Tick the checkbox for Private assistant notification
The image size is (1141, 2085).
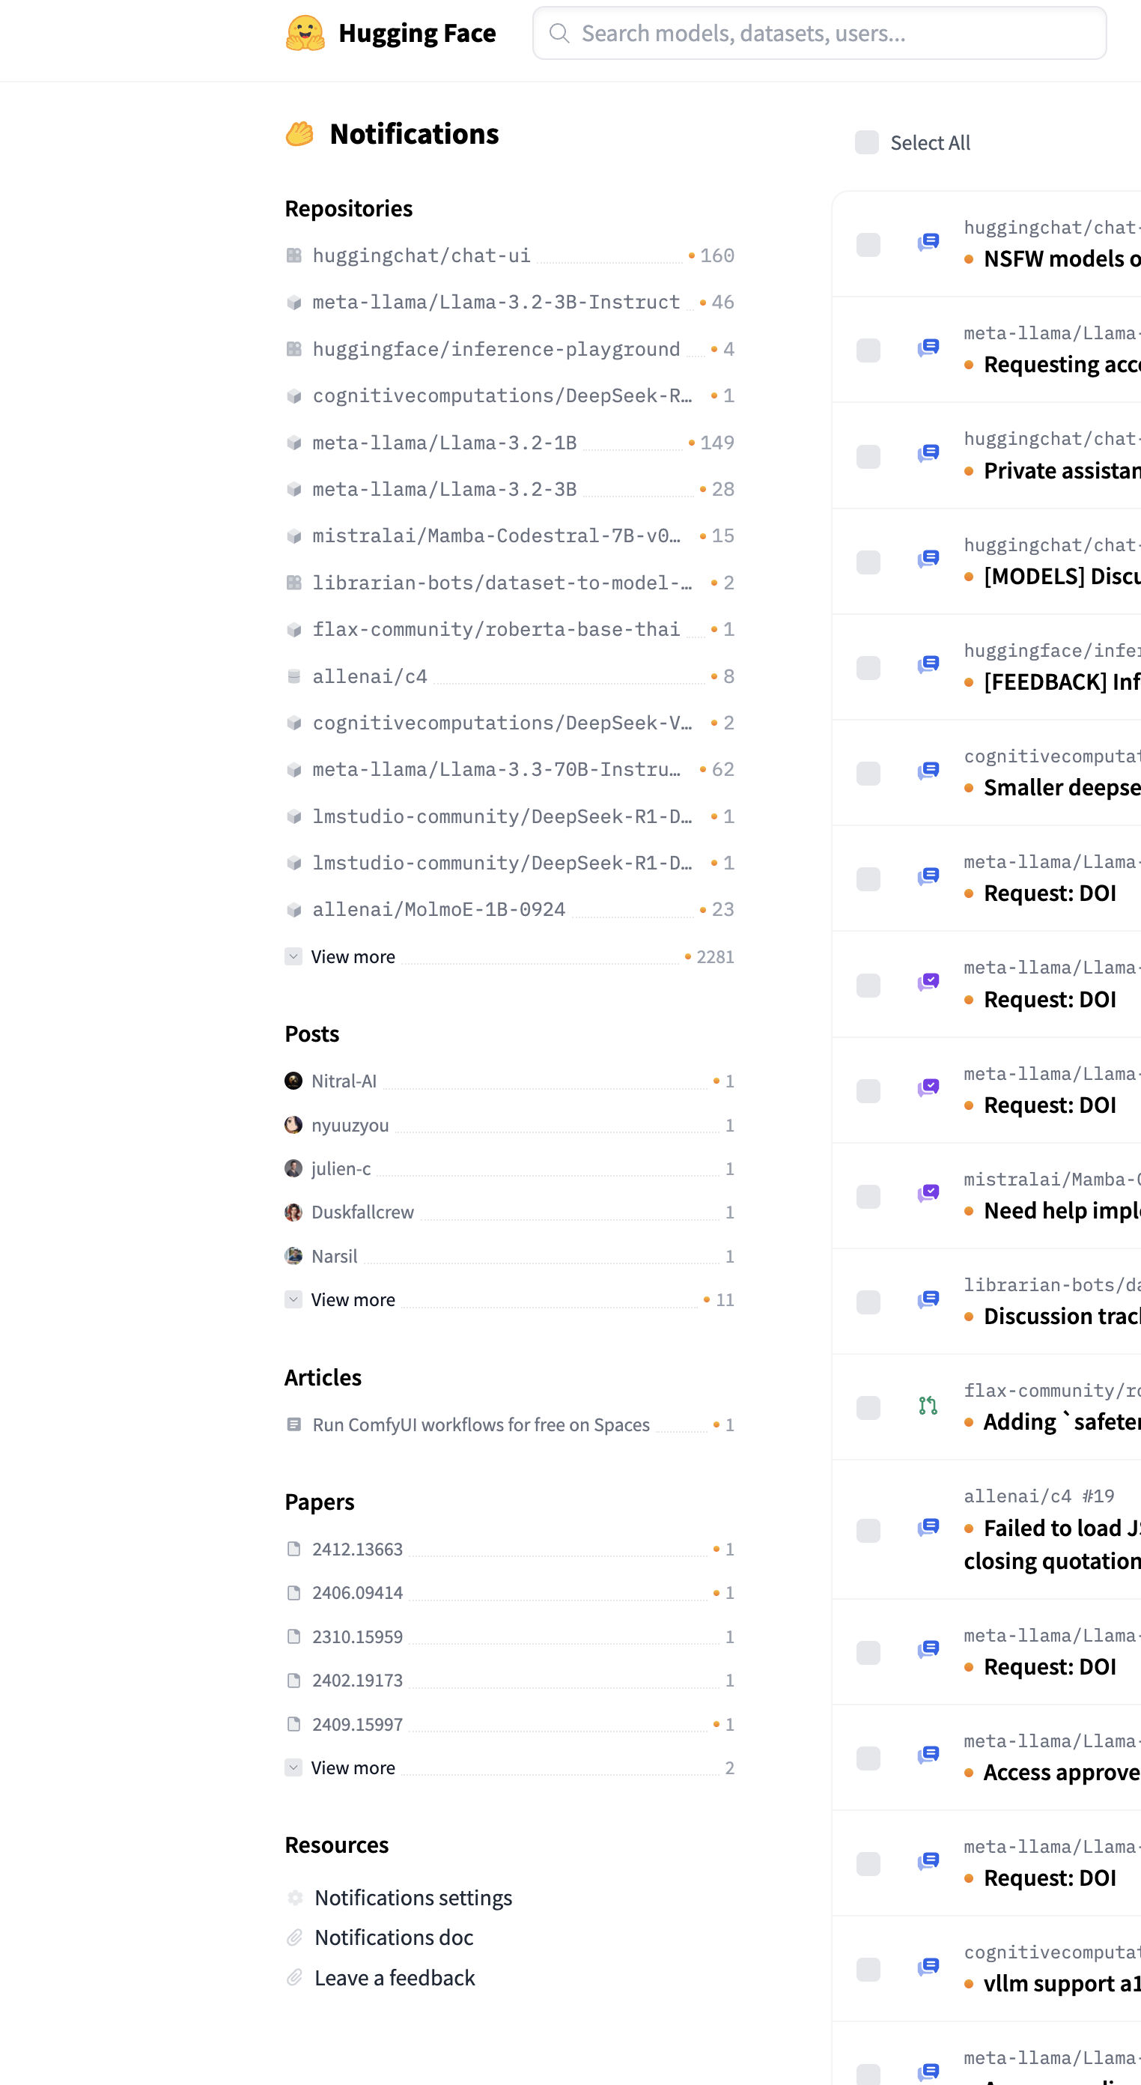click(x=868, y=455)
